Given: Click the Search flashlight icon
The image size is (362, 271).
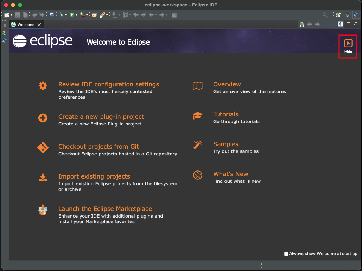Looking at the screenshot, I should 102,15.
